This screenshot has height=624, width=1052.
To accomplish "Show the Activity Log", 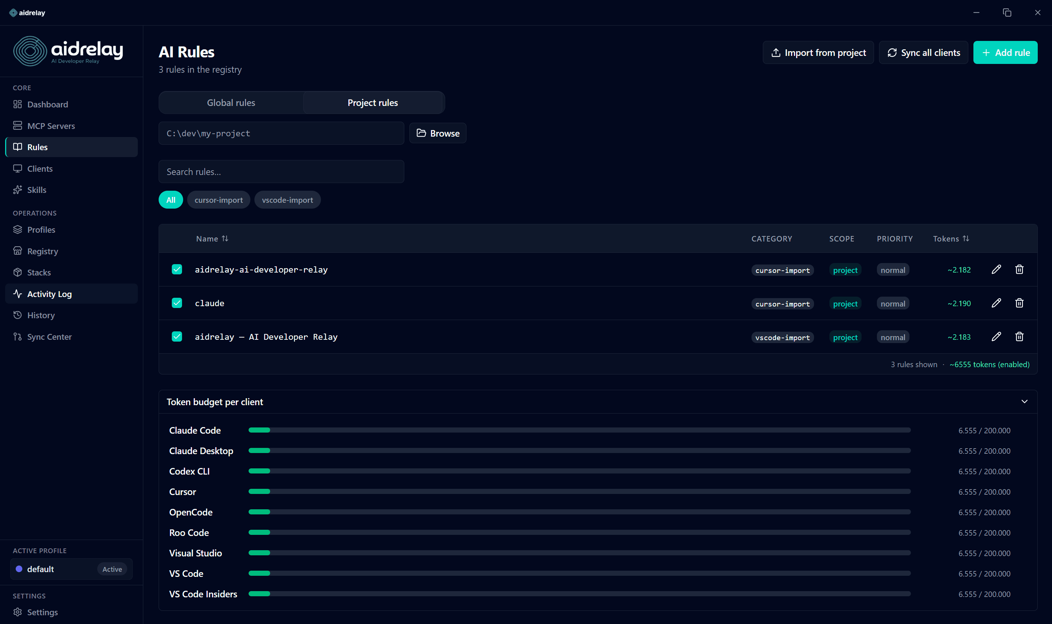I will [71, 294].
